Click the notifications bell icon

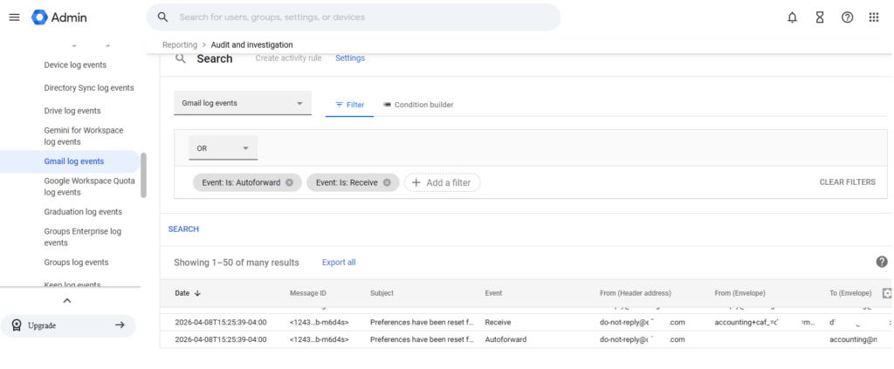coord(792,17)
